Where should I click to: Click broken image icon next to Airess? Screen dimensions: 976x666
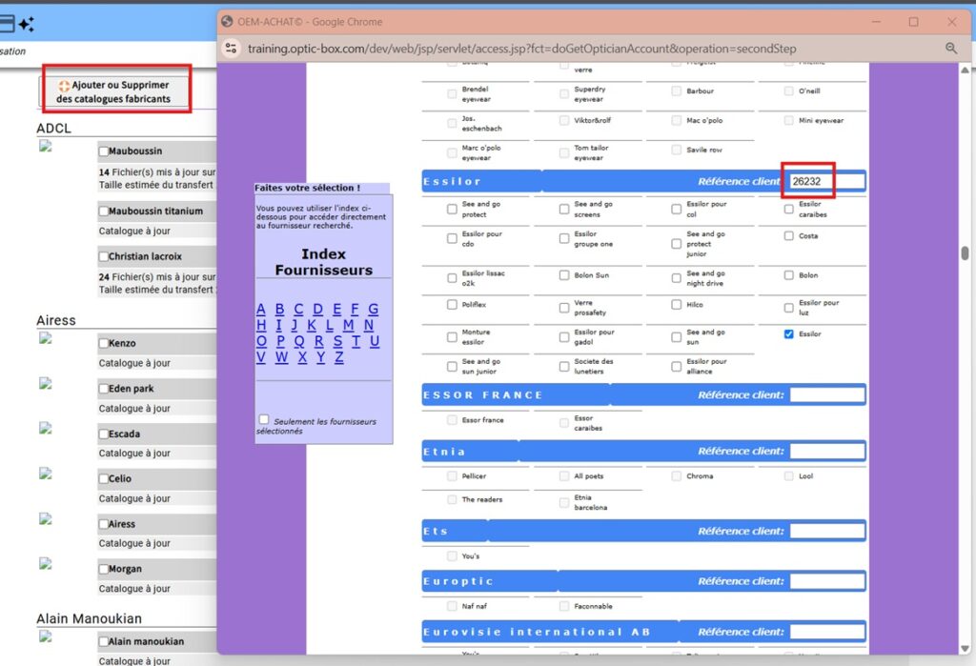click(x=46, y=519)
